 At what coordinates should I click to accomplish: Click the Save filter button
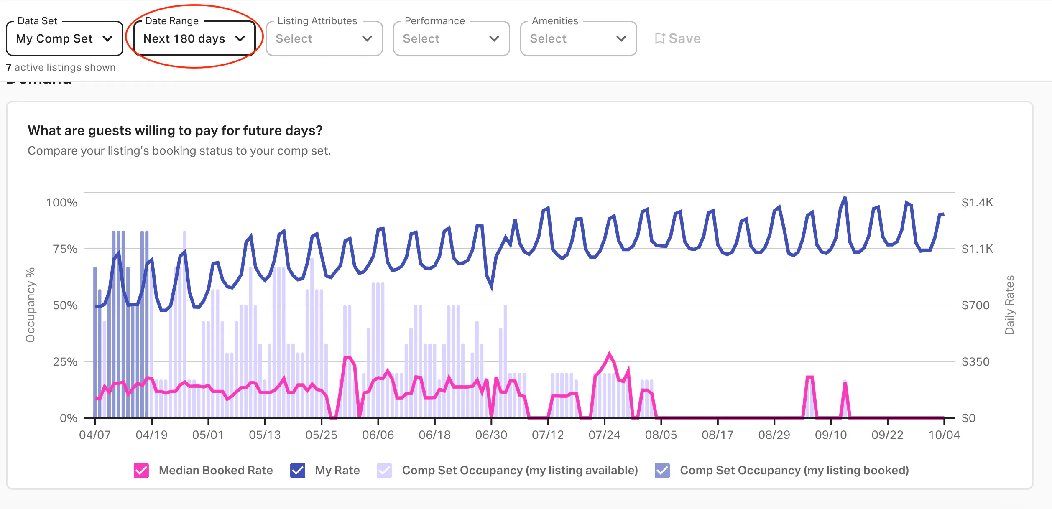coord(678,38)
